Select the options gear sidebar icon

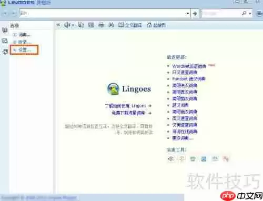click(x=5, y=52)
